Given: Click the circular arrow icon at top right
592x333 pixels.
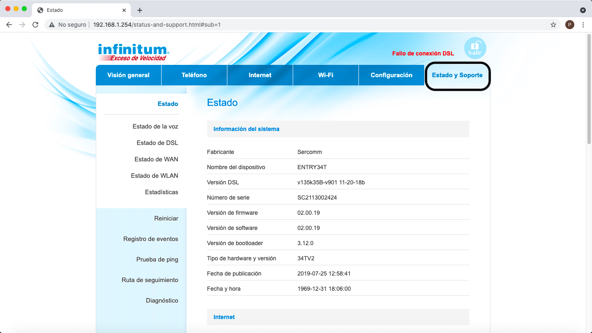Looking at the screenshot, I should point(583,10).
